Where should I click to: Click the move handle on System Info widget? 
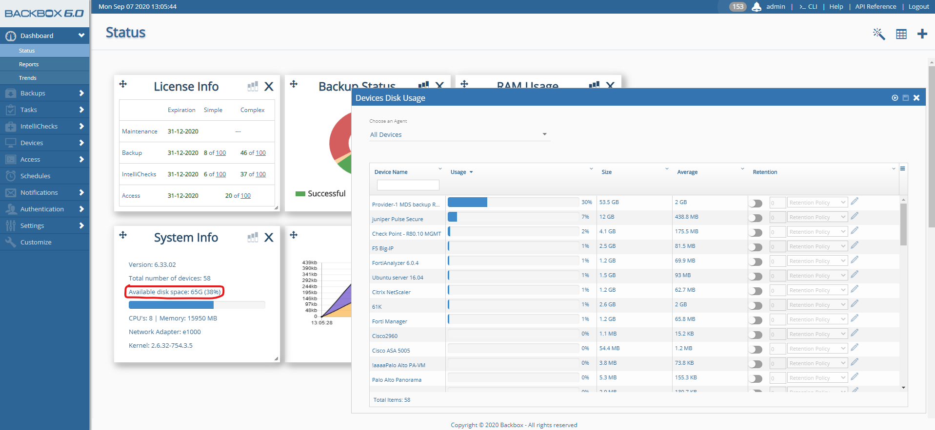(x=123, y=235)
